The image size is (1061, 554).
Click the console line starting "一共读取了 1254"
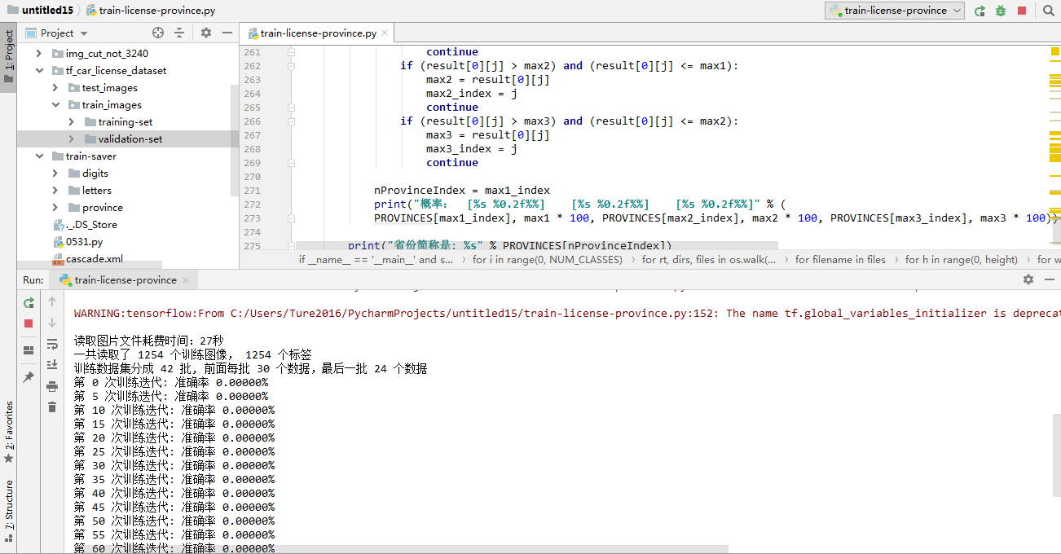tap(192, 355)
